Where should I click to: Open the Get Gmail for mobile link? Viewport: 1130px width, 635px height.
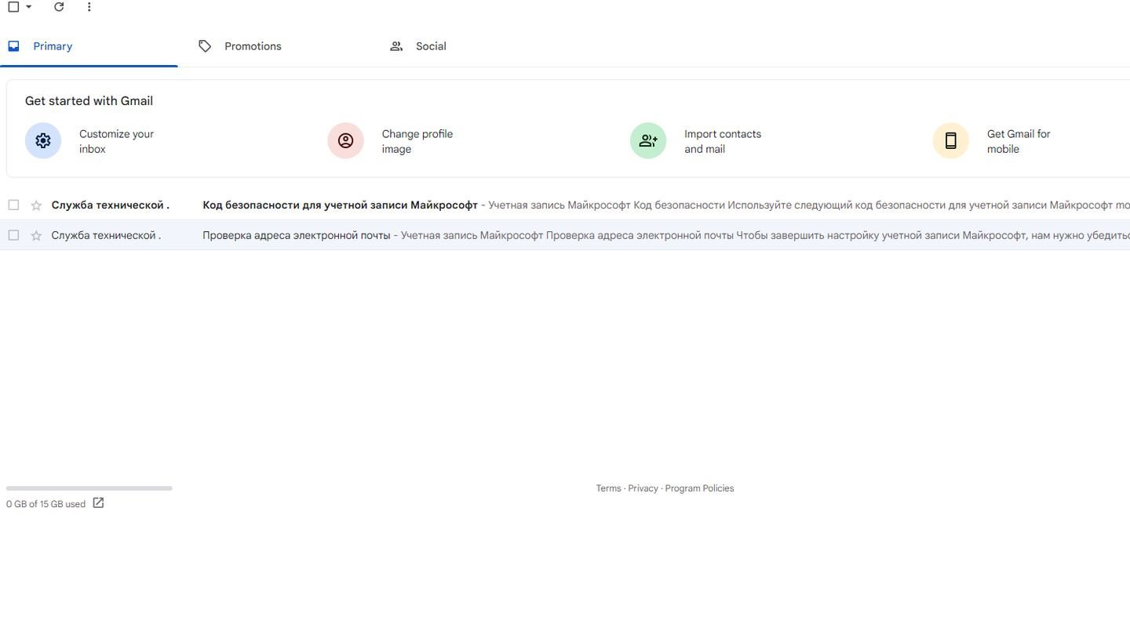1019,141
